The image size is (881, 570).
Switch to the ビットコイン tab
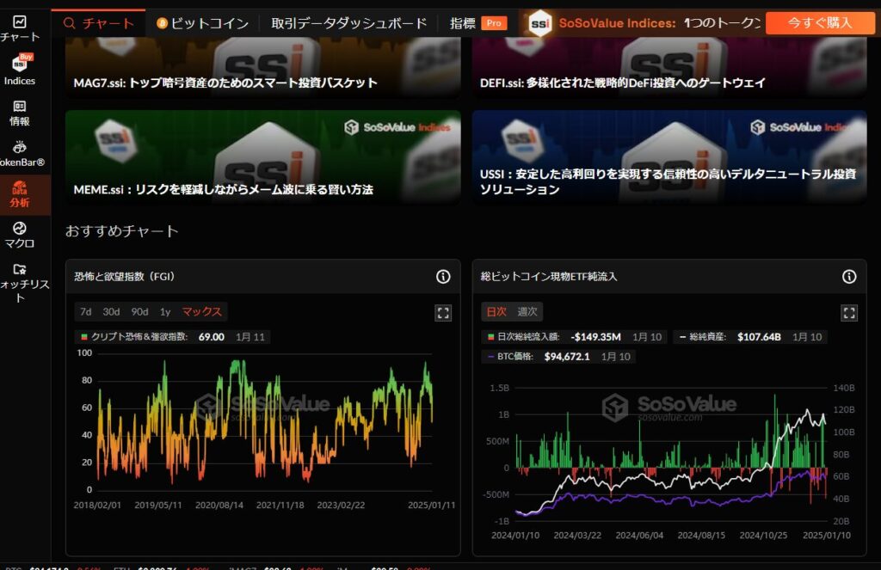(203, 23)
